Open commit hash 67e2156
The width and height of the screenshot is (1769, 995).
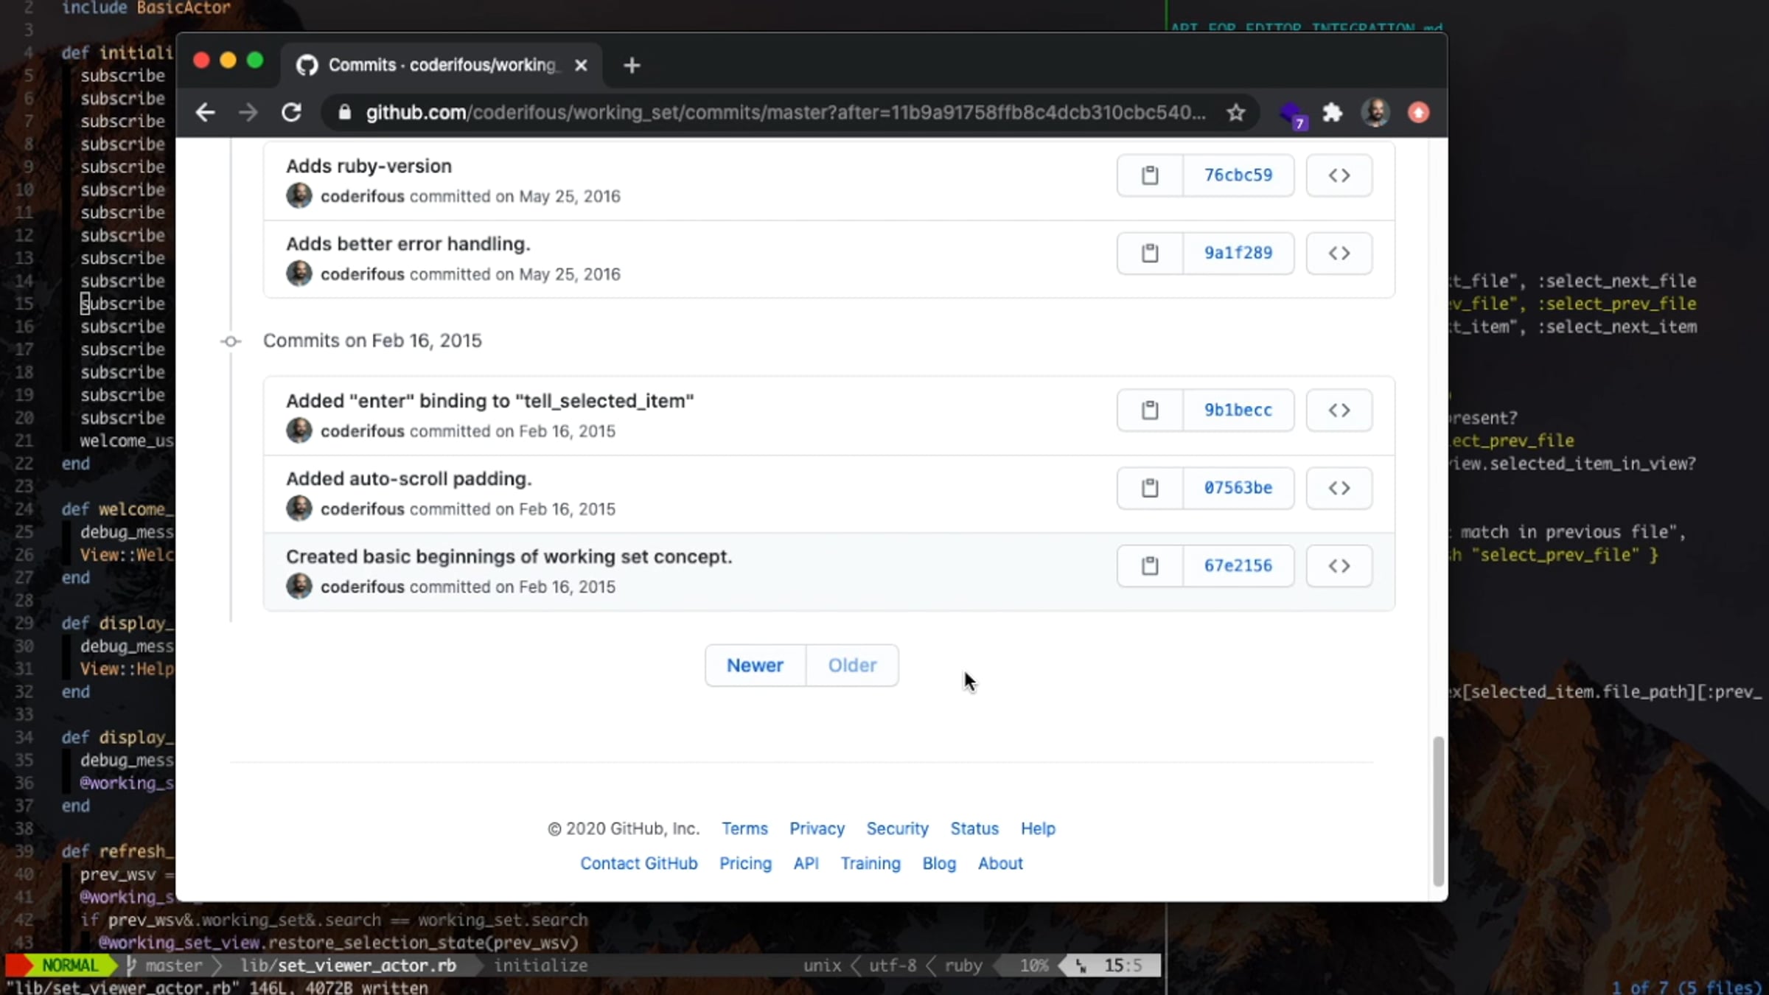[1238, 566]
